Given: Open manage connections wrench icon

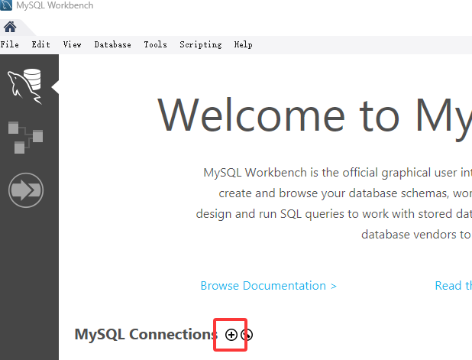Looking at the screenshot, I should tap(246, 335).
